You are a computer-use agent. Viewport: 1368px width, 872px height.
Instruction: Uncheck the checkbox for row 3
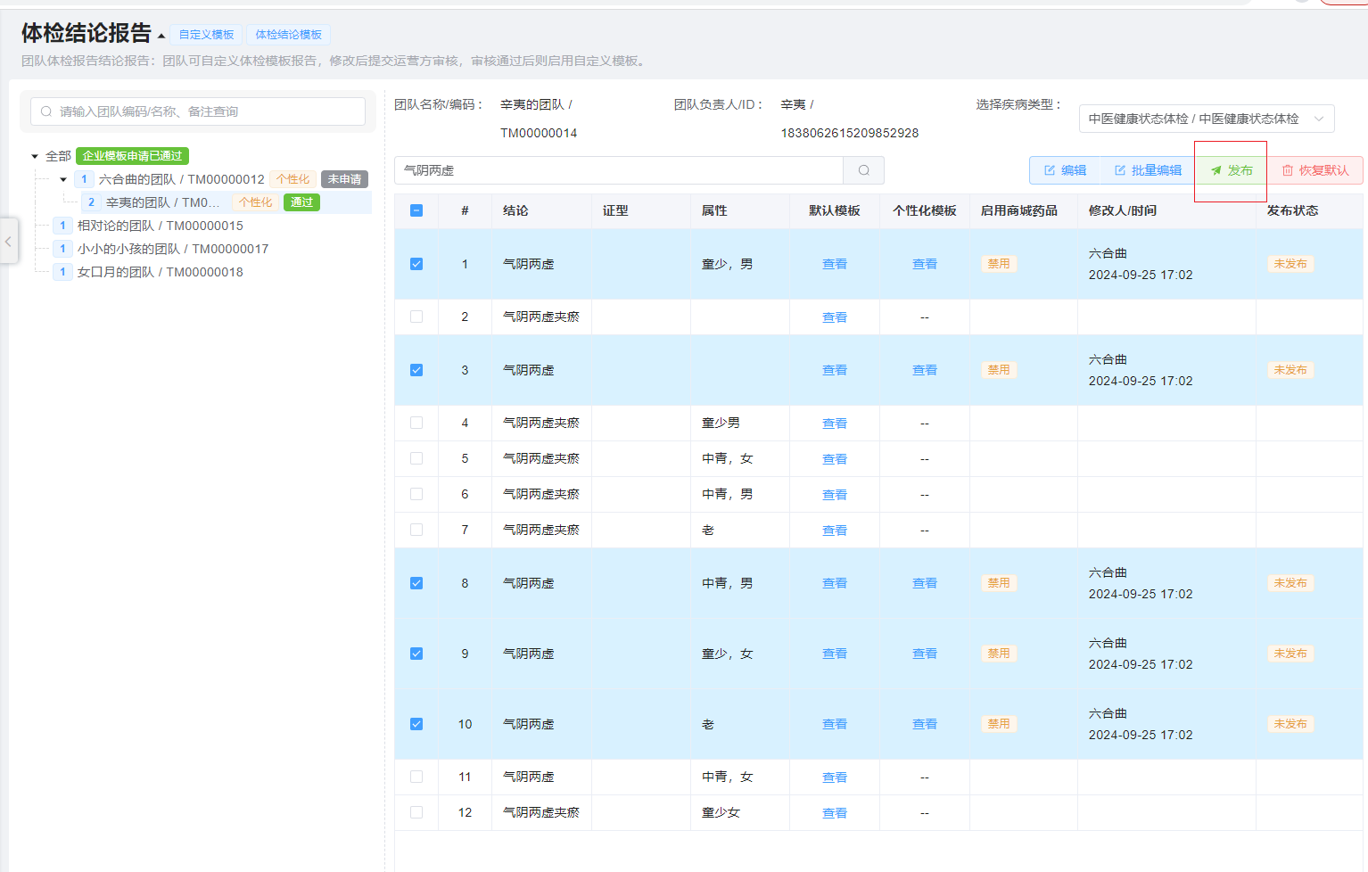[416, 370]
